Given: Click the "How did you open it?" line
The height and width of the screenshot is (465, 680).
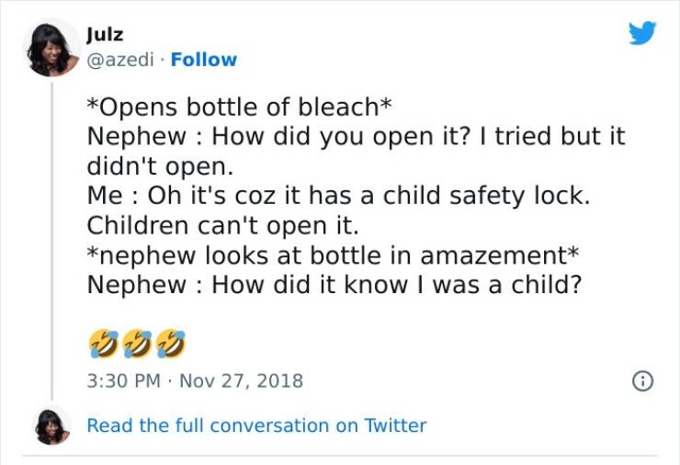Looking at the screenshot, I should 356,137.
